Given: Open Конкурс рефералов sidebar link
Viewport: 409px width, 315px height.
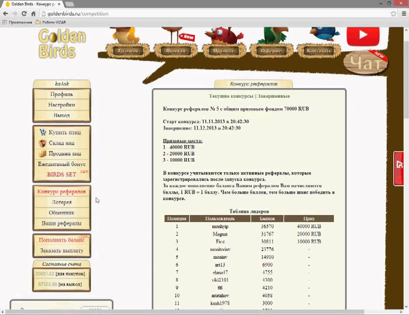Looking at the screenshot, I should coord(62,192).
